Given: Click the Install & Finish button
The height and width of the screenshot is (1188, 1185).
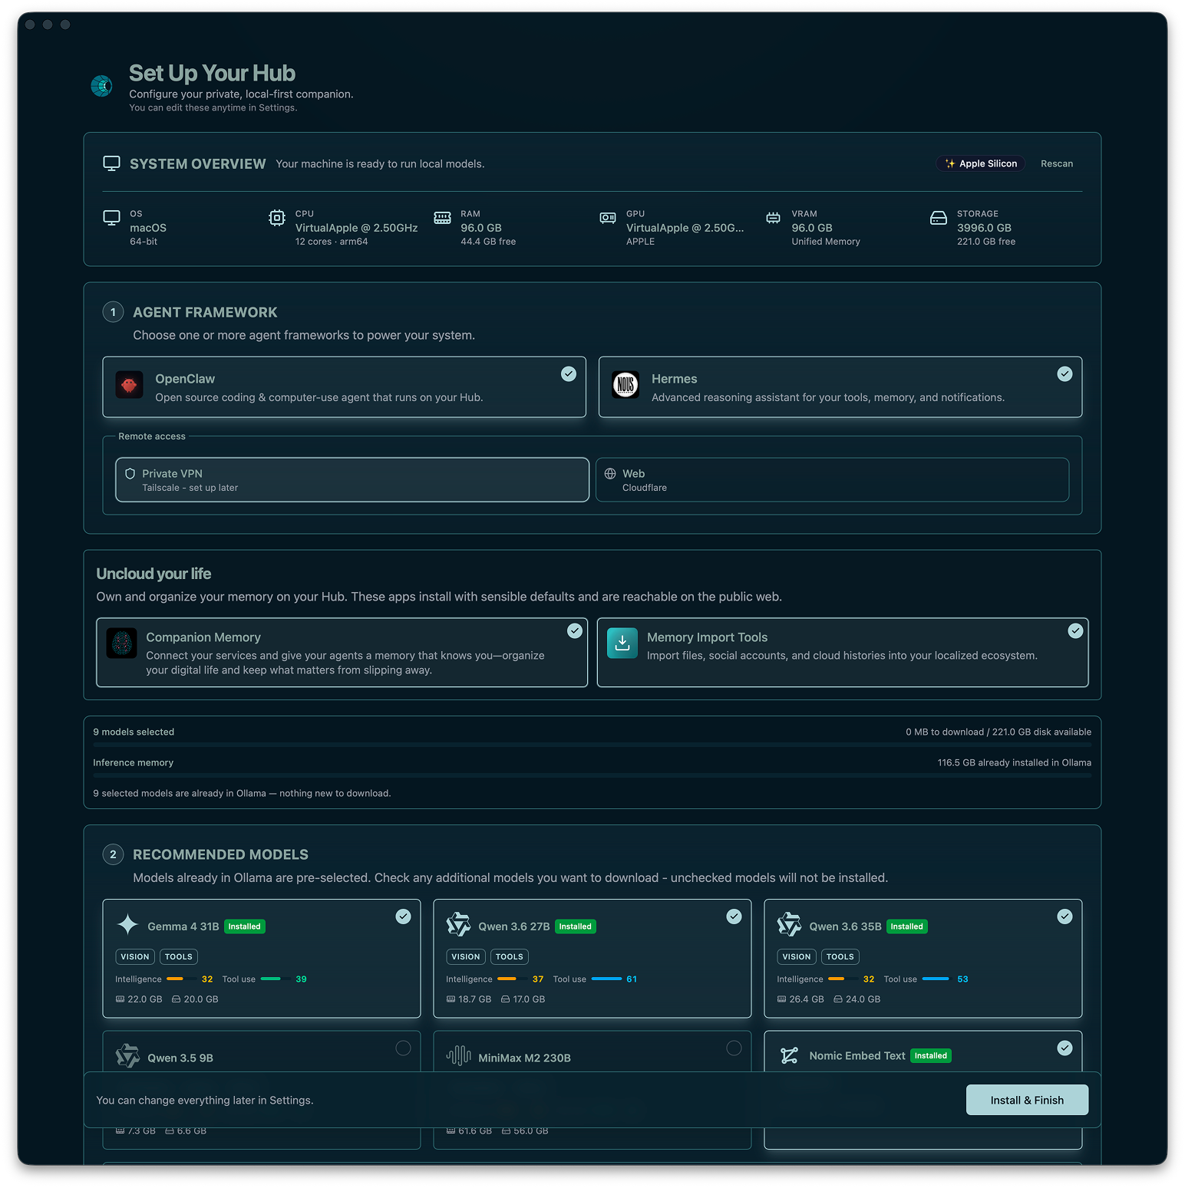Looking at the screenshot, I should (1027, 1100).
